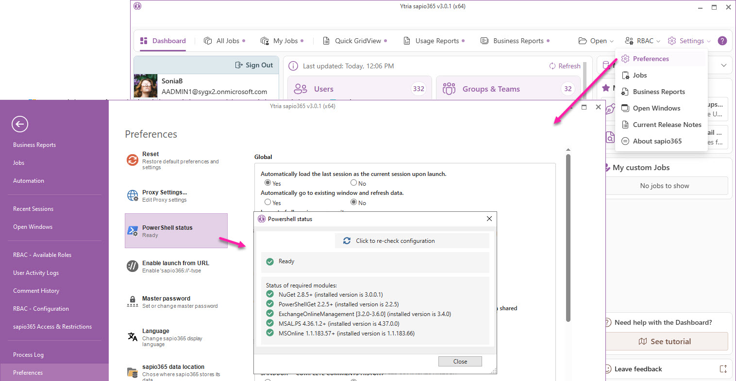The width and height of the screenshot is (736, 381).
Task: Click to re-check configuration button
Action: pos(412,241)
